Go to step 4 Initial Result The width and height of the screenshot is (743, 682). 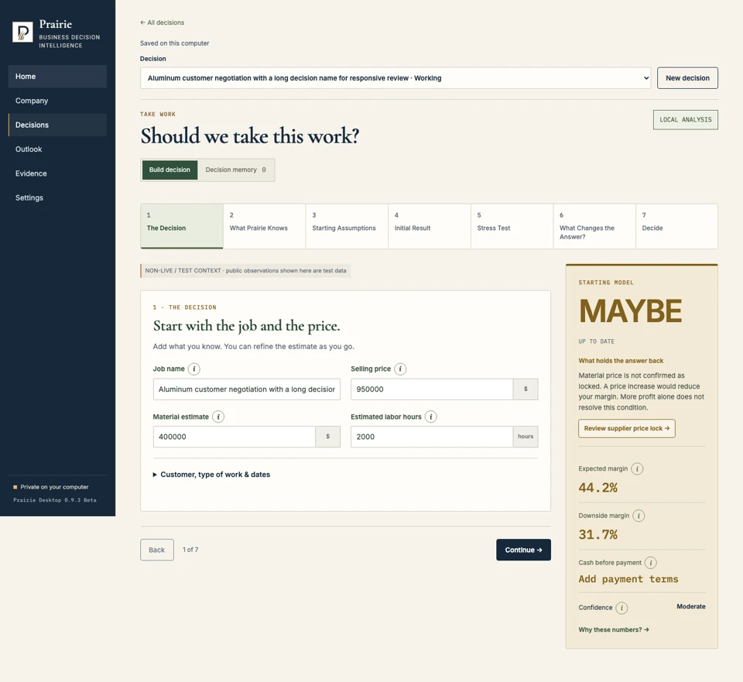click(x=430, y=226)
